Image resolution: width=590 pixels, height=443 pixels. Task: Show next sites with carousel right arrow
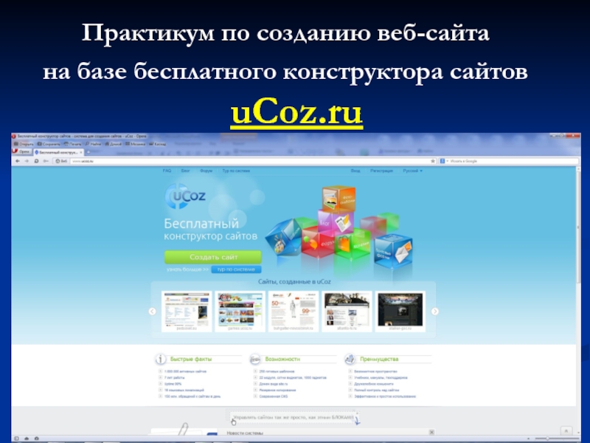[x=434, y=311]
